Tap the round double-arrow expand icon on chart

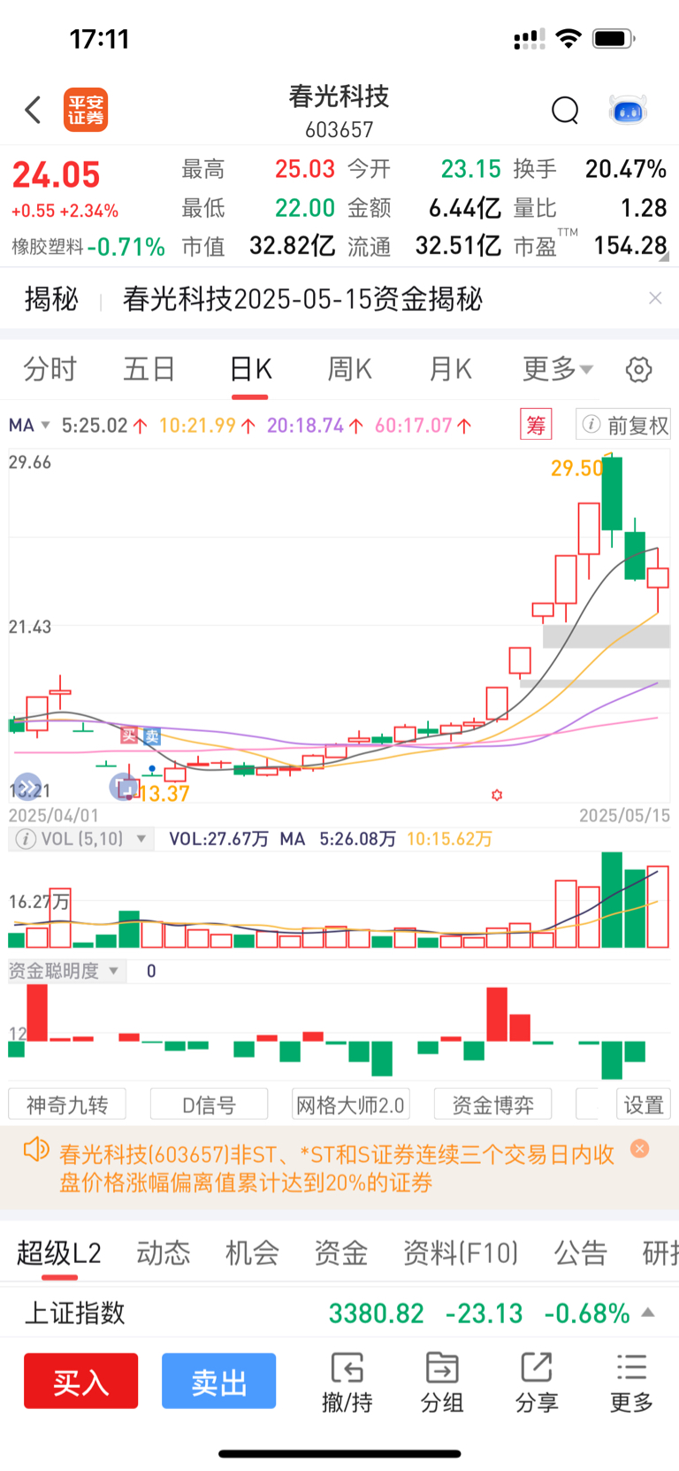coord(28,786)
